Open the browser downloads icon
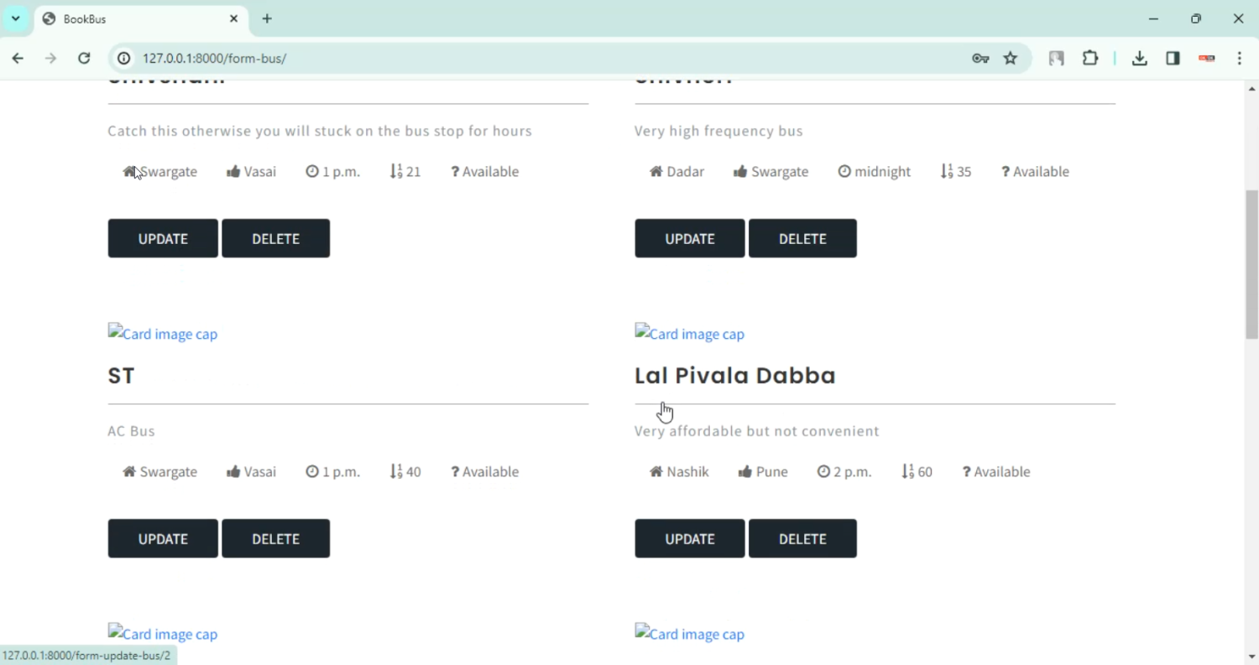The width and height of the screenshot is (1259, 665). coord(1139,58)
